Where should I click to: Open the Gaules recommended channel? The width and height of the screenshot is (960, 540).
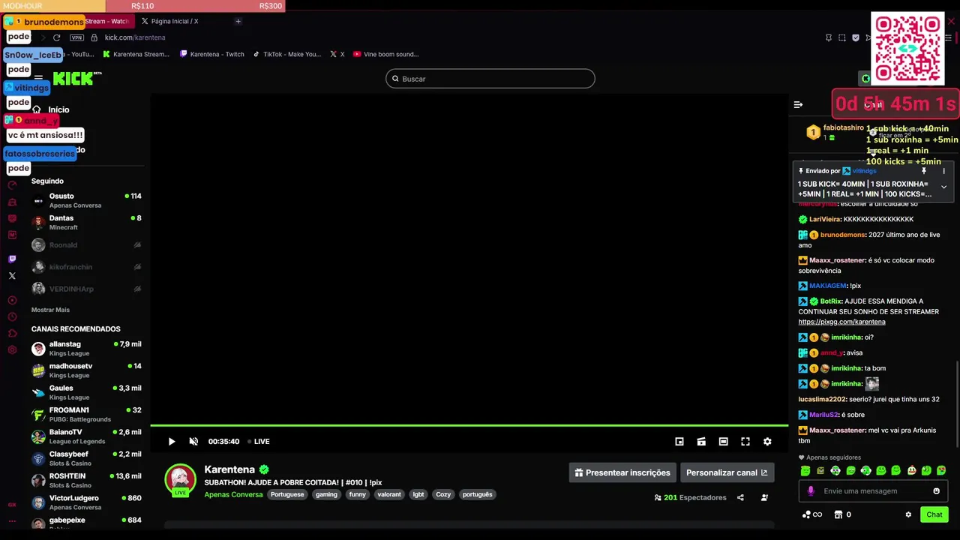(x=86, y=392)
